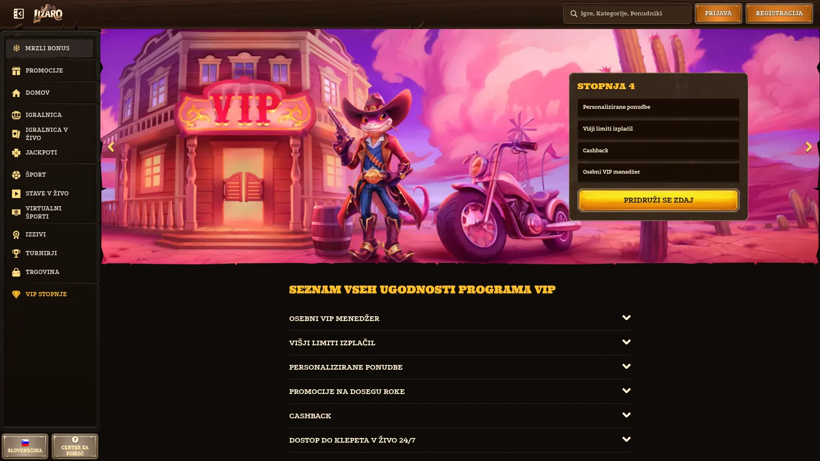Viewport: 820px width, 461px height.
Task: Click the search magnifier icon
Action: tap(574, 14)
